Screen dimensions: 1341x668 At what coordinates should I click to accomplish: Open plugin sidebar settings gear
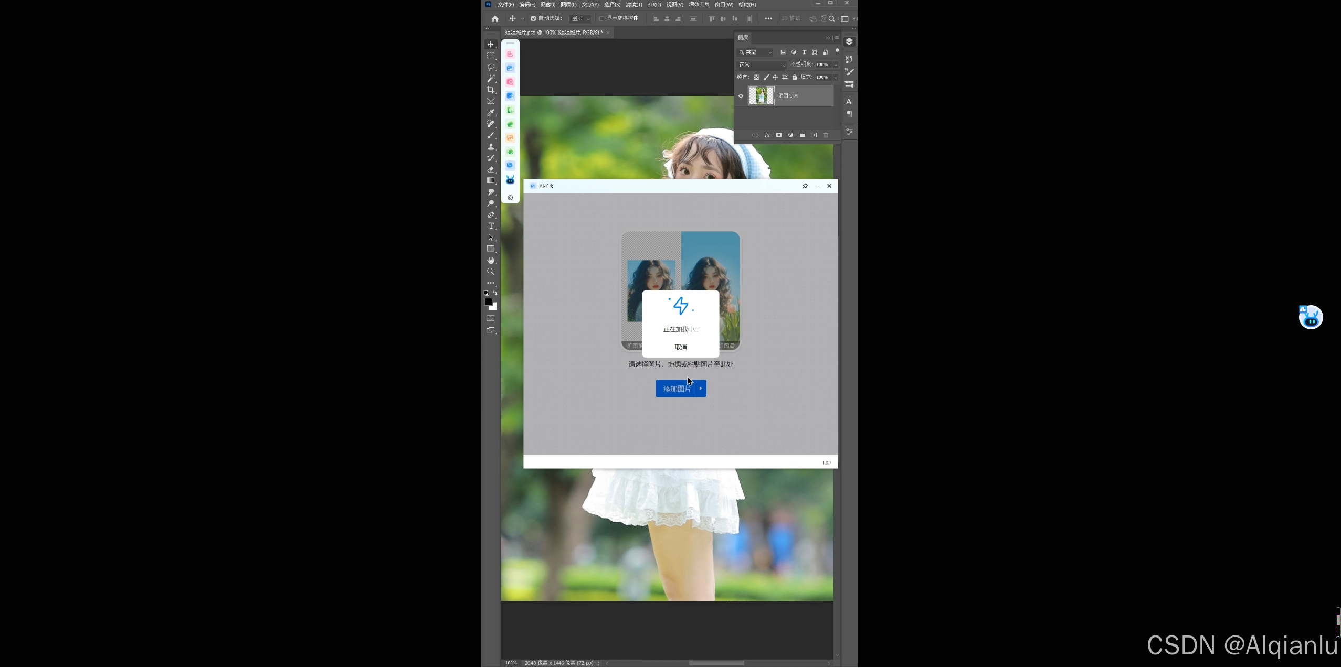point(510,198)
